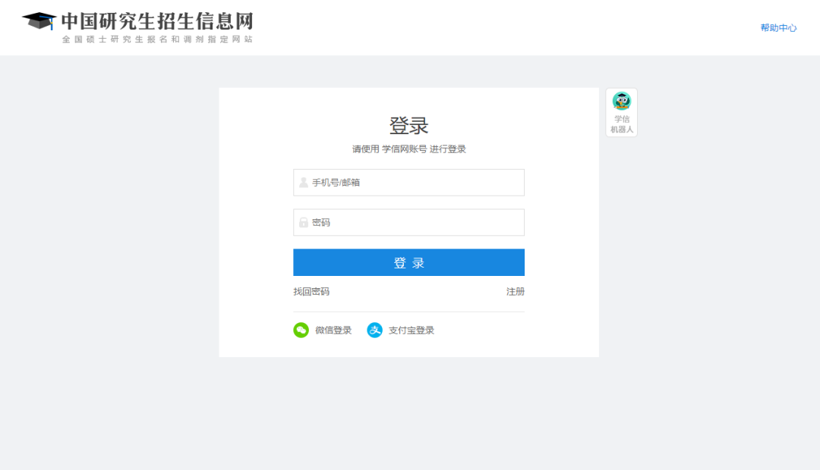The height and width of the screenshot is (470, 820).
Task: Click the user silhouette icon in account field
Action: 304,183
